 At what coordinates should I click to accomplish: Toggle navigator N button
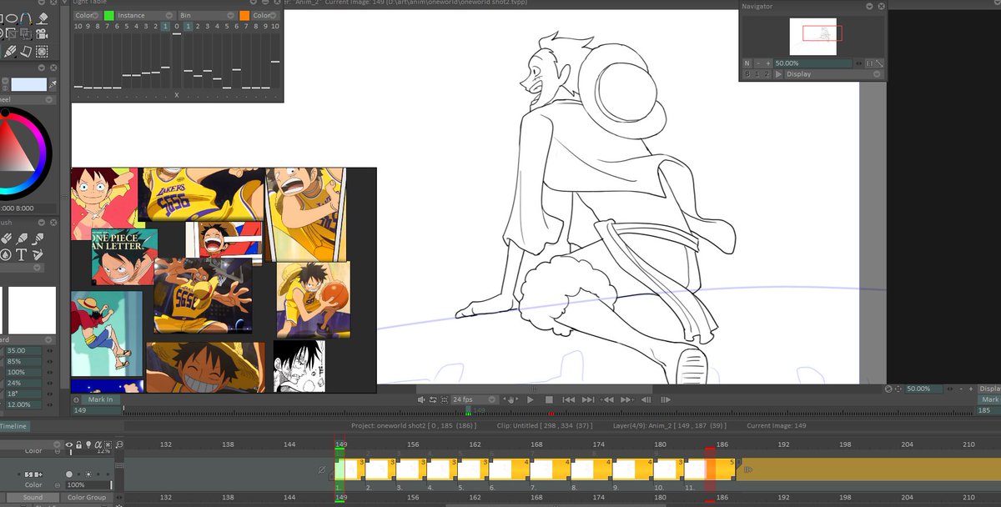(747, 63)
